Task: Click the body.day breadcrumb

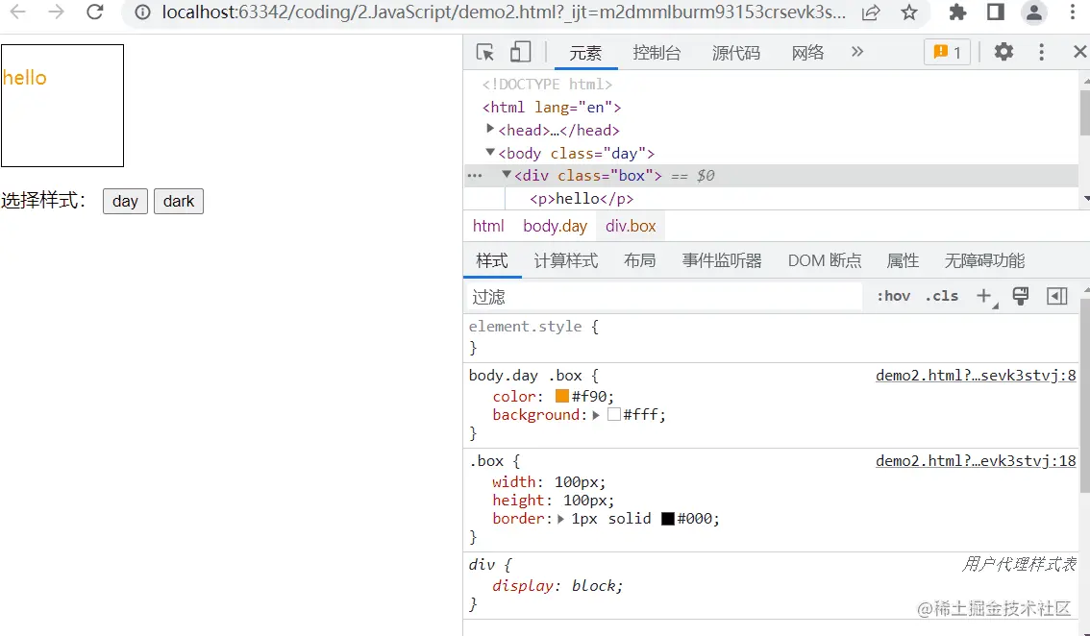Action: point(555,226)
